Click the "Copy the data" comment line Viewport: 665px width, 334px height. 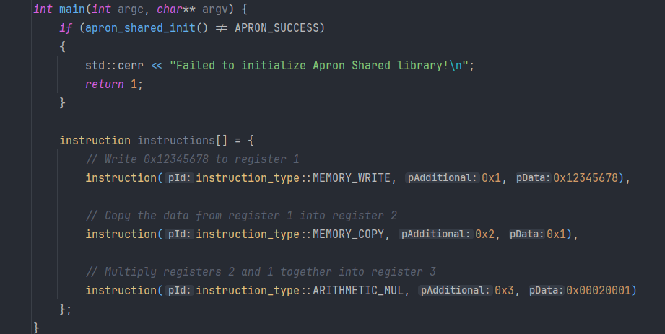click(x=241, y=215)
